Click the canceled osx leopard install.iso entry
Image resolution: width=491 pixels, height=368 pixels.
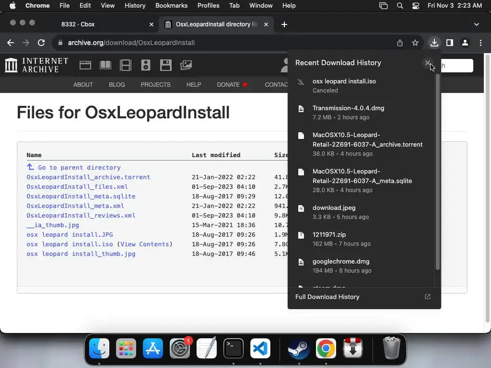click(362, 86)
